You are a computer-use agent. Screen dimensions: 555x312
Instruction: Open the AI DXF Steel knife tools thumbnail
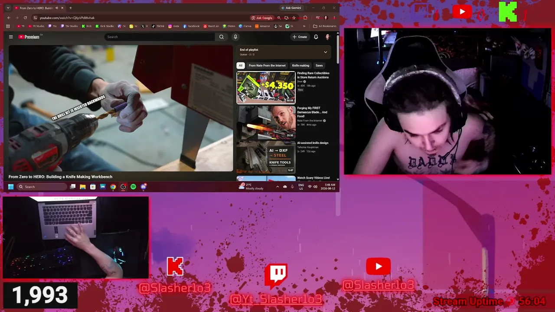click(266, 157)
